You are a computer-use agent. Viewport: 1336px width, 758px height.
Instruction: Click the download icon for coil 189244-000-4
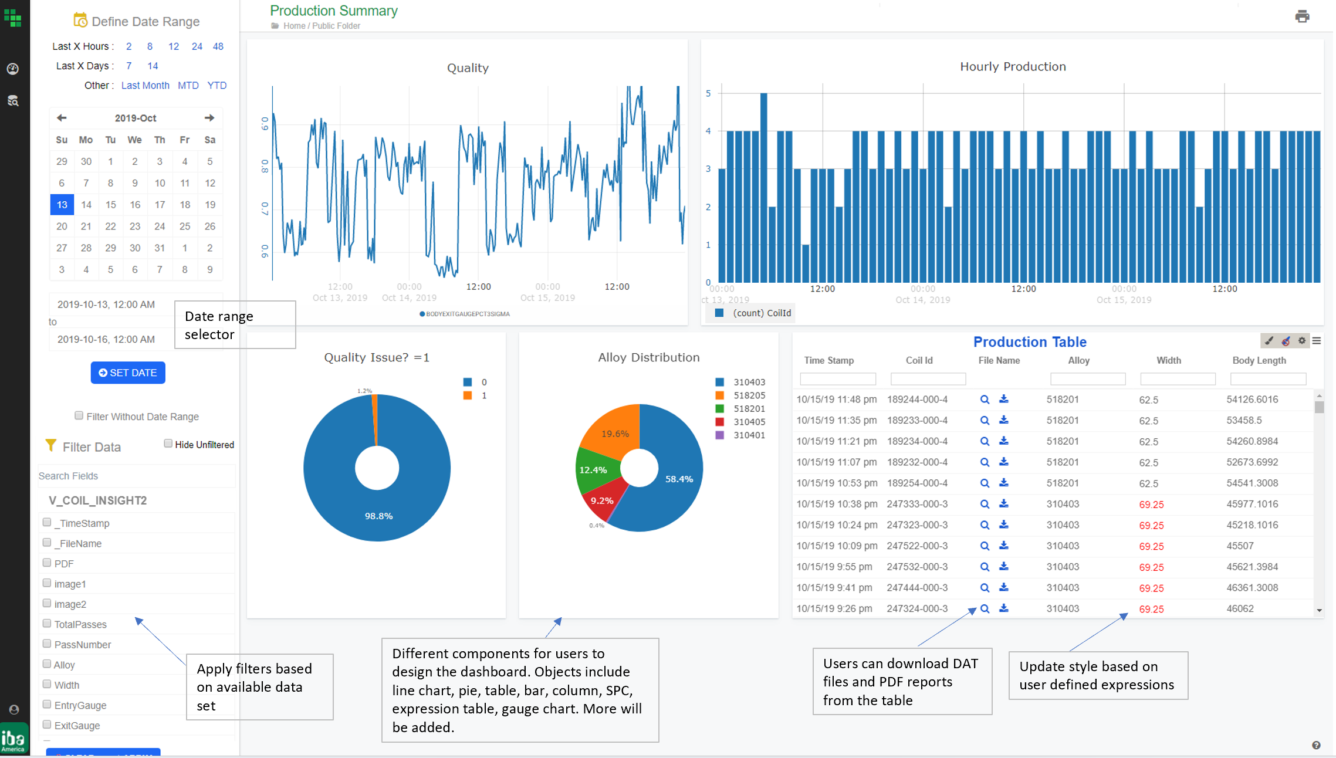click(1004, 399)
